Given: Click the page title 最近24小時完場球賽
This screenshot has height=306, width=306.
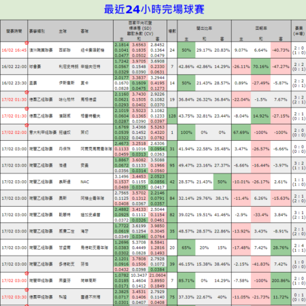Looking at the screenshot, I should (154, 10).
